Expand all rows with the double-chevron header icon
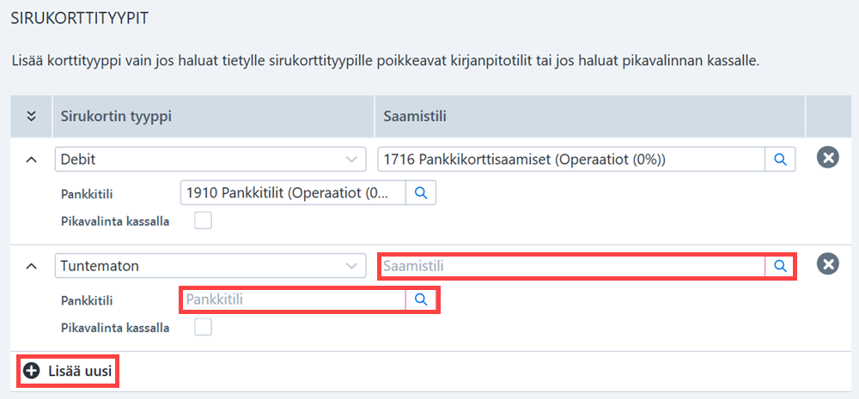Image resolution: width=859 pixels, height=399 pixels. [x=32, y=116]
